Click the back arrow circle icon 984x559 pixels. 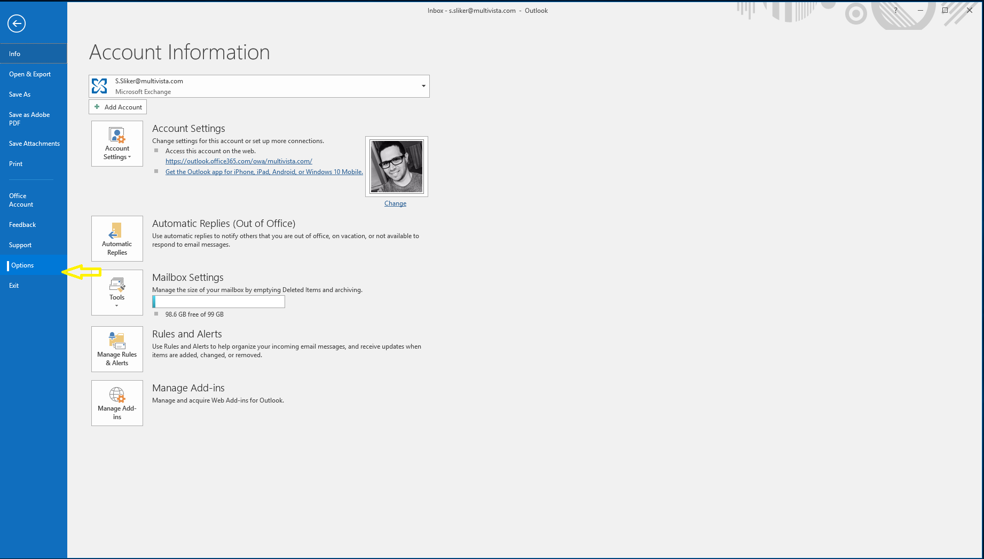pyautogui.click(x=17, y=23)
